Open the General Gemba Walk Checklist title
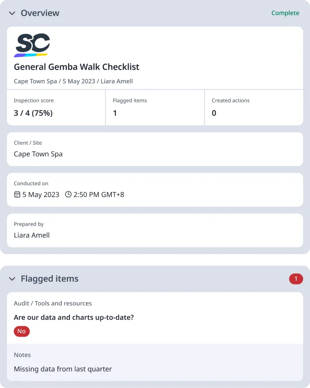This screenshot has height=388, width=310. [76, 67]
